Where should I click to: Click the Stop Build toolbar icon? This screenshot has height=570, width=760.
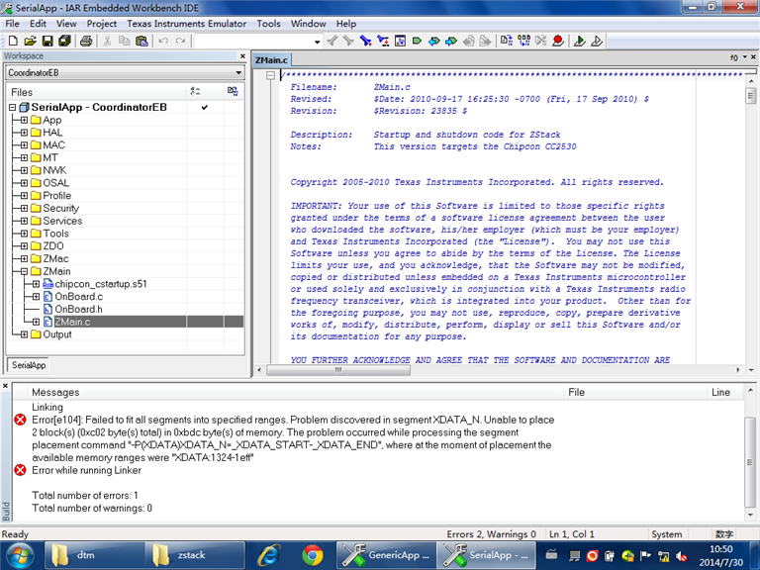pyautogui.click(x=541, y=42)
